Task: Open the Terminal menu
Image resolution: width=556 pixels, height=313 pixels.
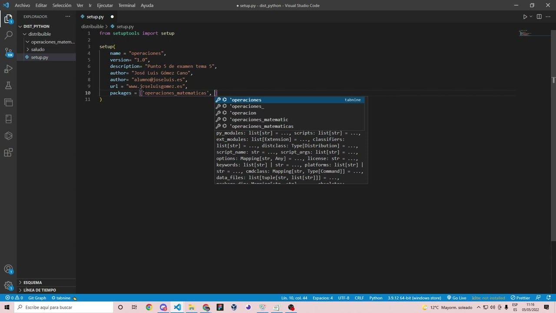Action: pos(126,5)
